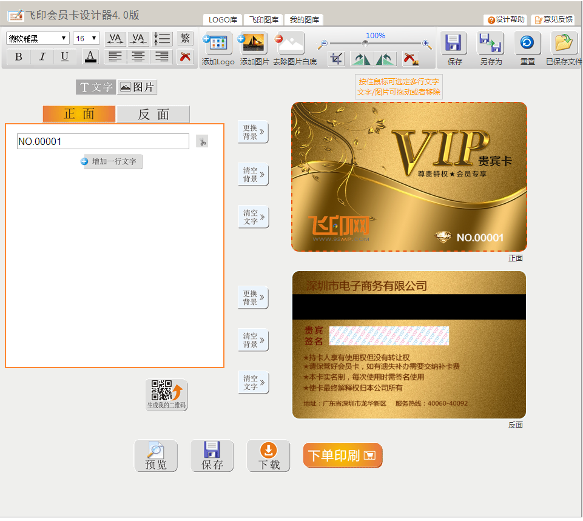Switch to the back side (反面) tab

(x=153, y=114)
